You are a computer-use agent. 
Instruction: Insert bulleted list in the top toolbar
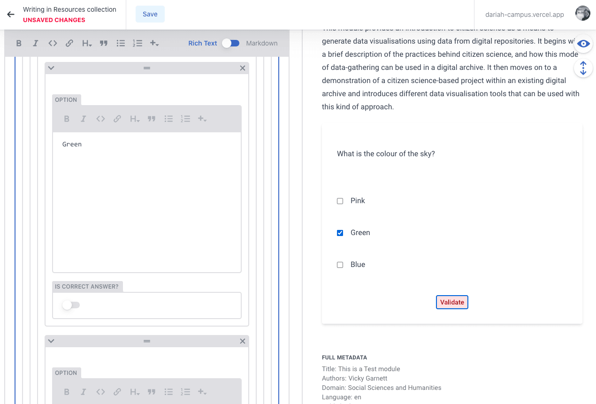point(121,43)
